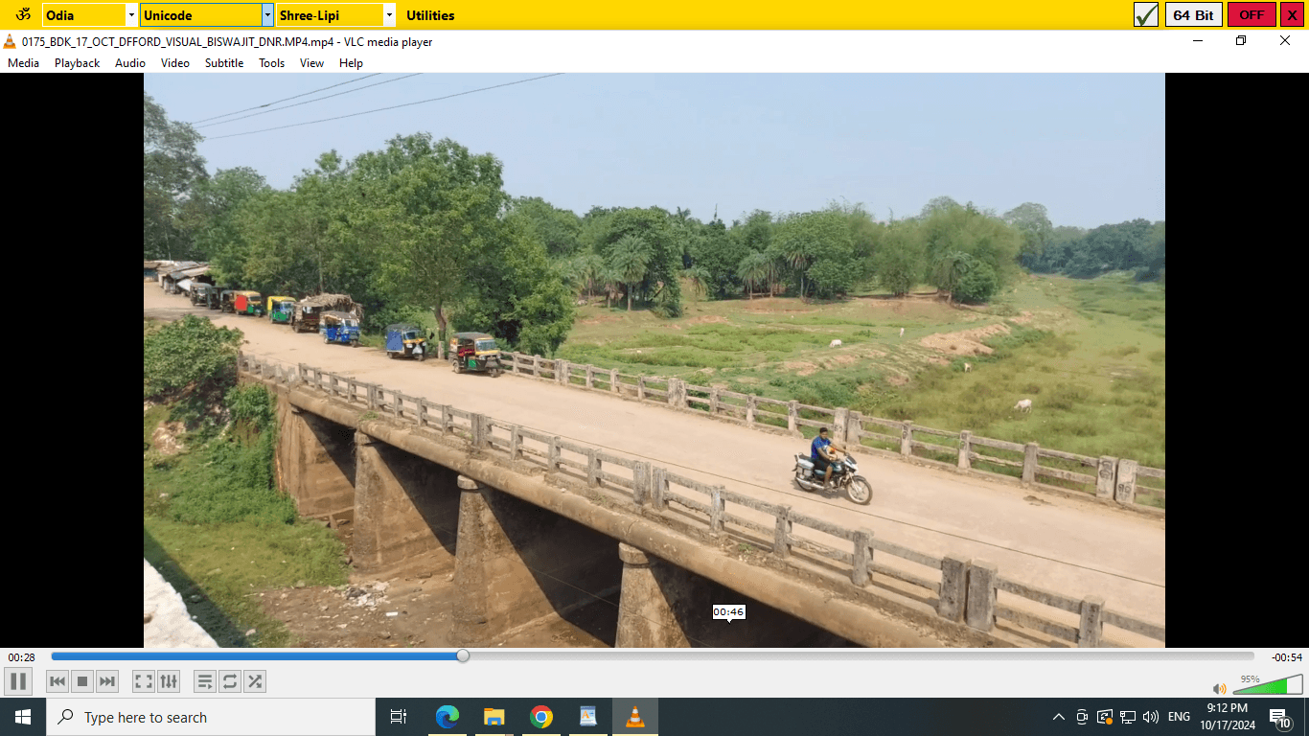
Task: Skip to next media in VLC
Action: point(107,681)
